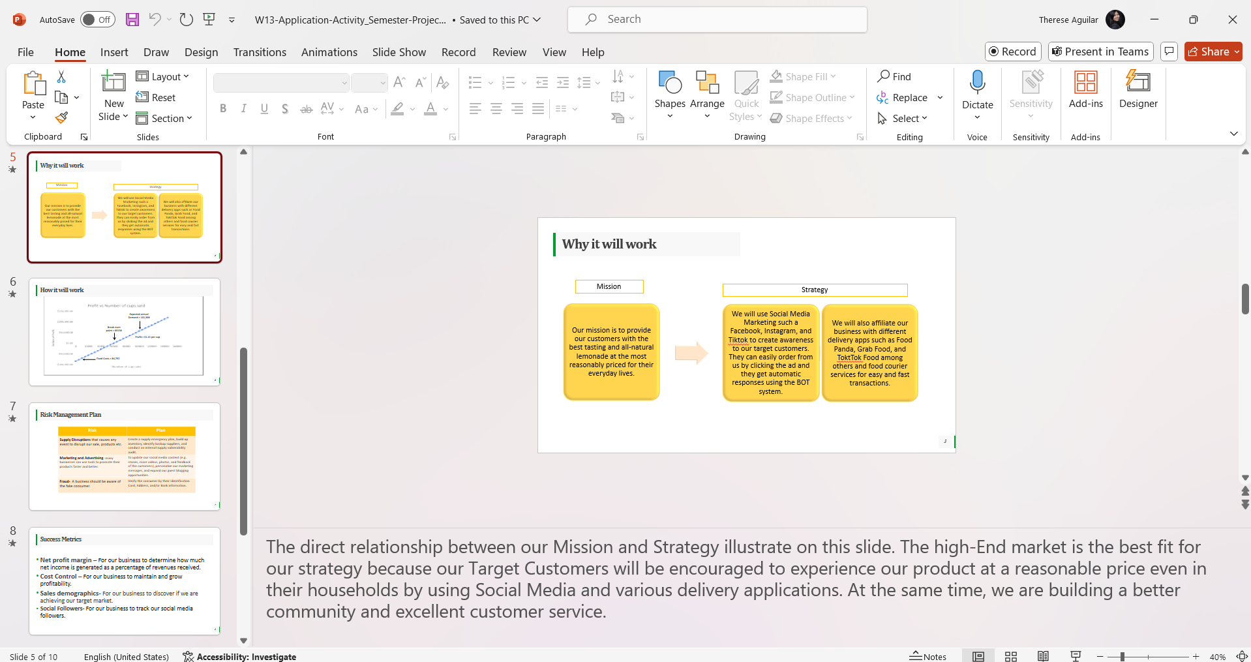Click the Paste clipboard icon
The width and height of the screenshot is (1251, 662).
click(33, 83)
